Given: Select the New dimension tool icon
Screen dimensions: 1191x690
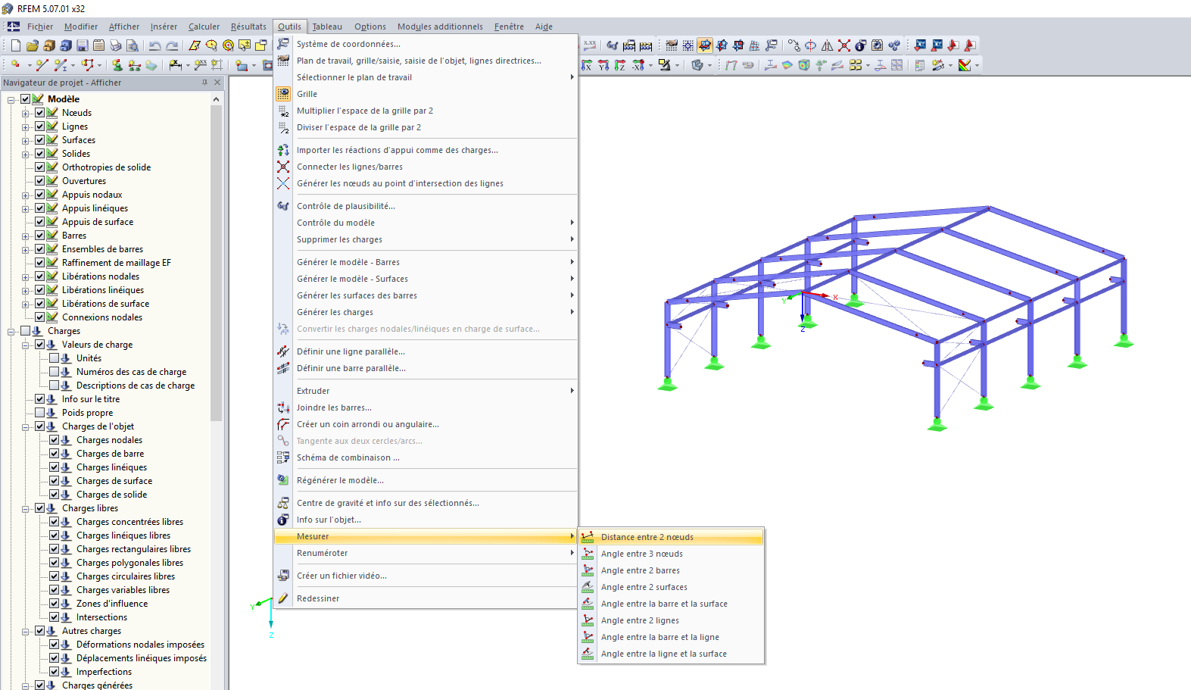Looking at the screenshot, I should pyautogui.click(x=175, y=65).
